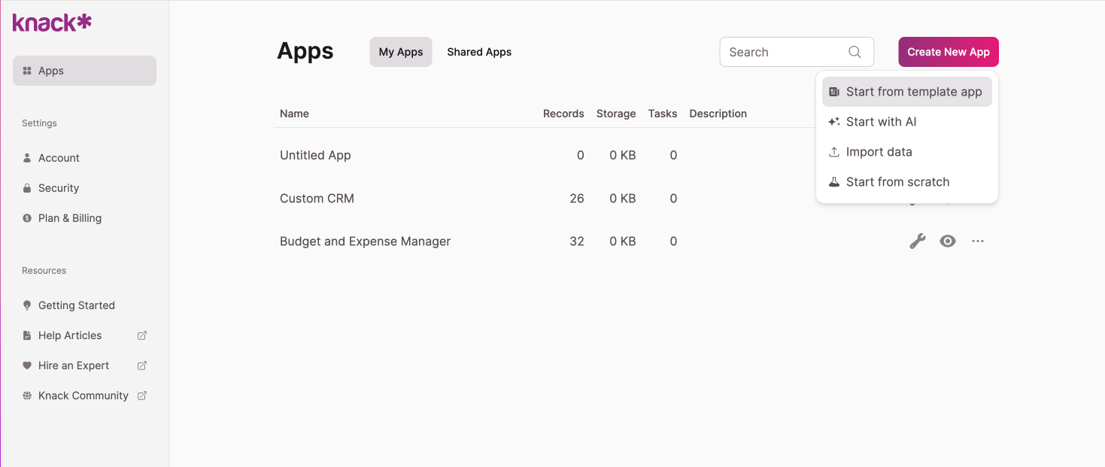Click the Knack logo
1105x467 pixels.
(52, 23)
